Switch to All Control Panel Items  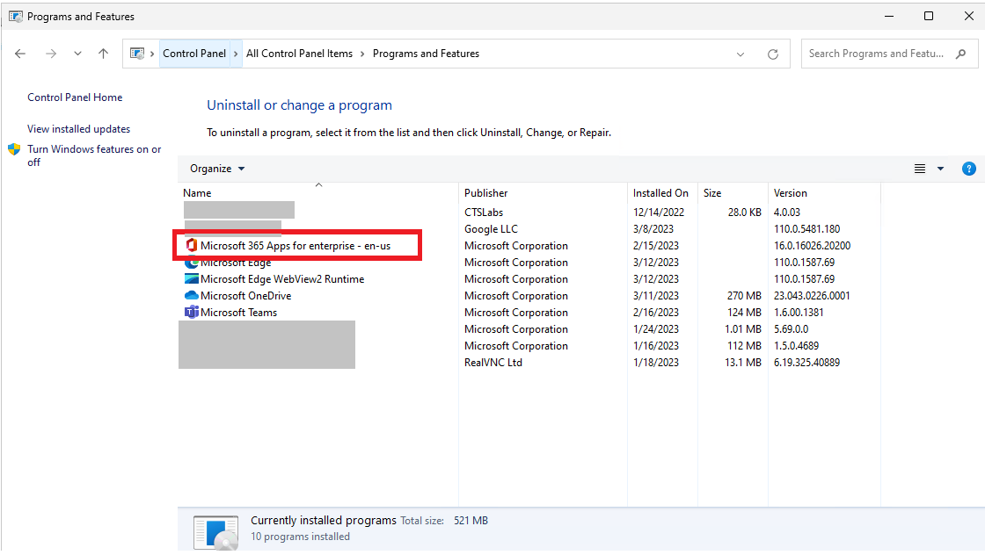click(x=298, y=53)
